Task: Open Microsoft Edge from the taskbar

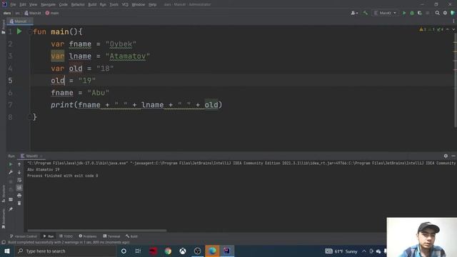Action: [212, 251]
